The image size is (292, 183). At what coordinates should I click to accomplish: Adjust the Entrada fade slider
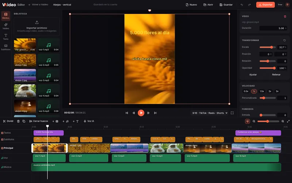pos(268,115)
